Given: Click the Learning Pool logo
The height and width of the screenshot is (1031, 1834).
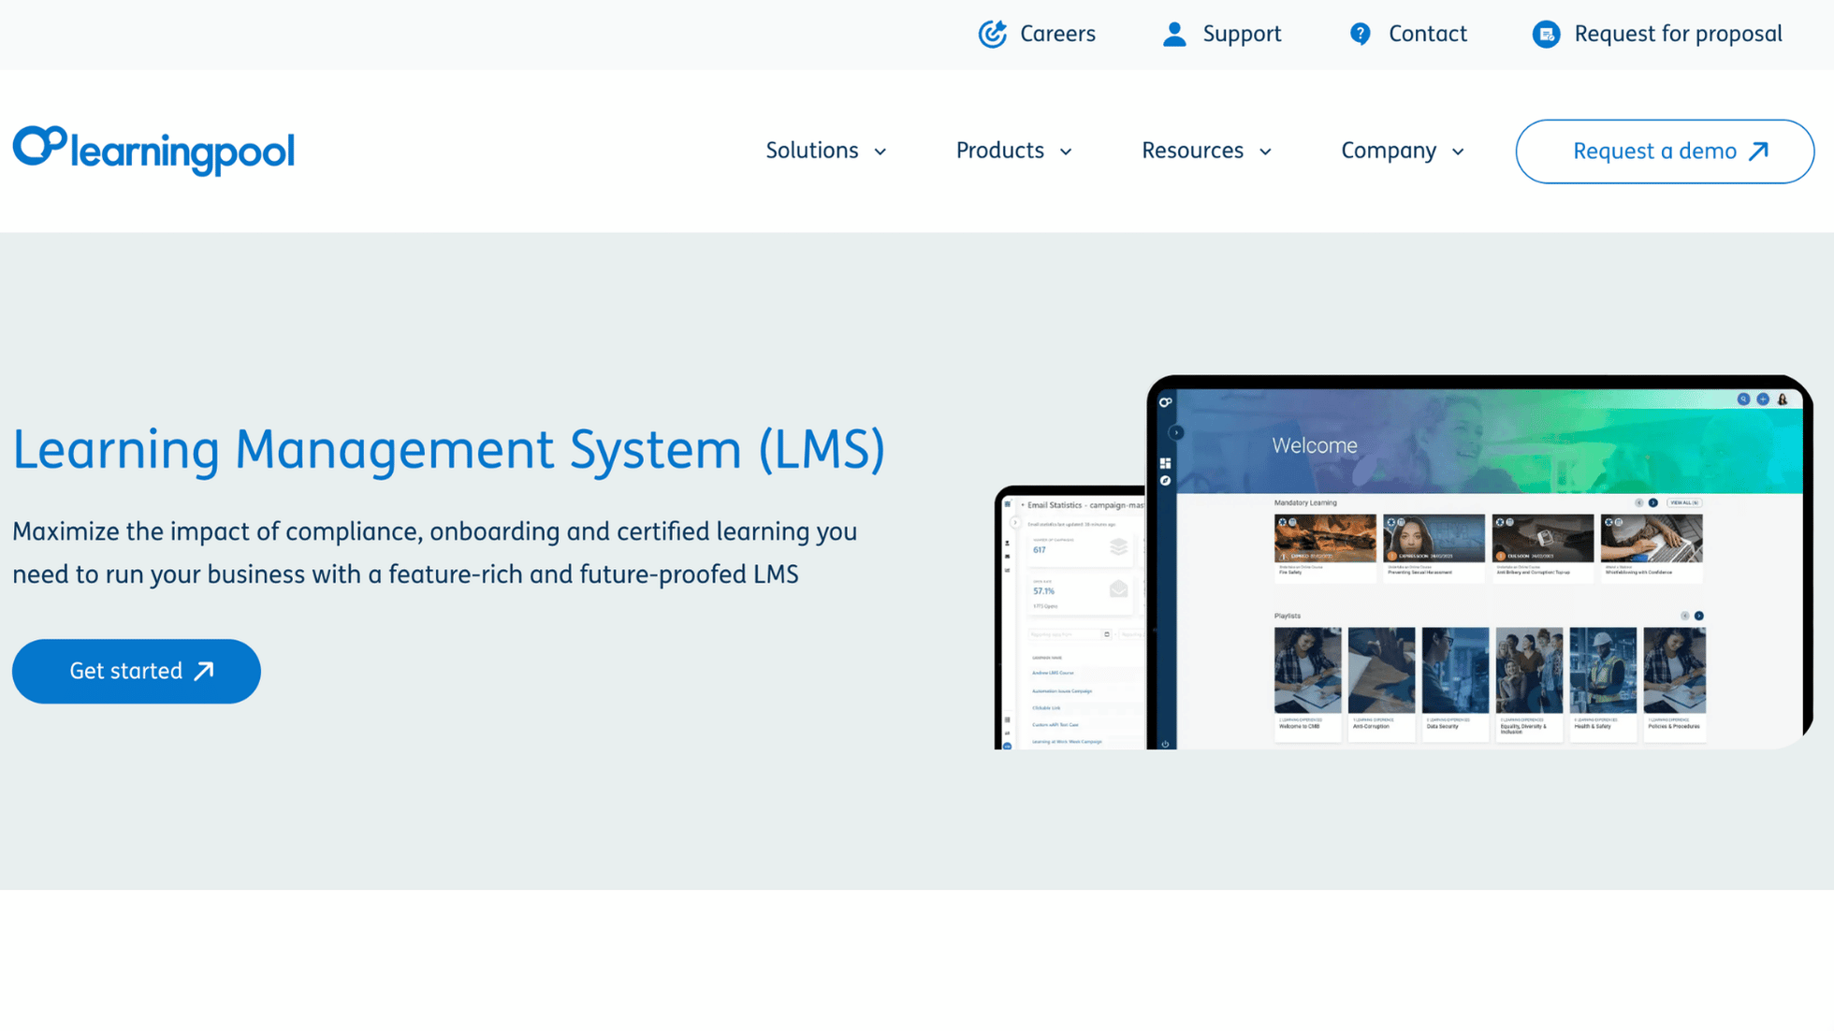Looking at the screenshot, I should click(153, 150).
